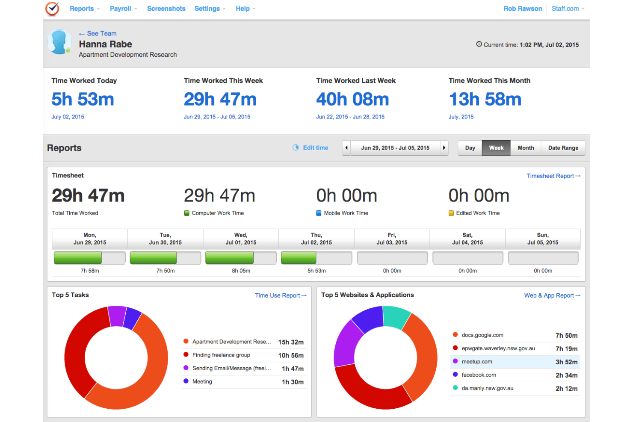Click the left arrow to view previous week

pos(346,148)
